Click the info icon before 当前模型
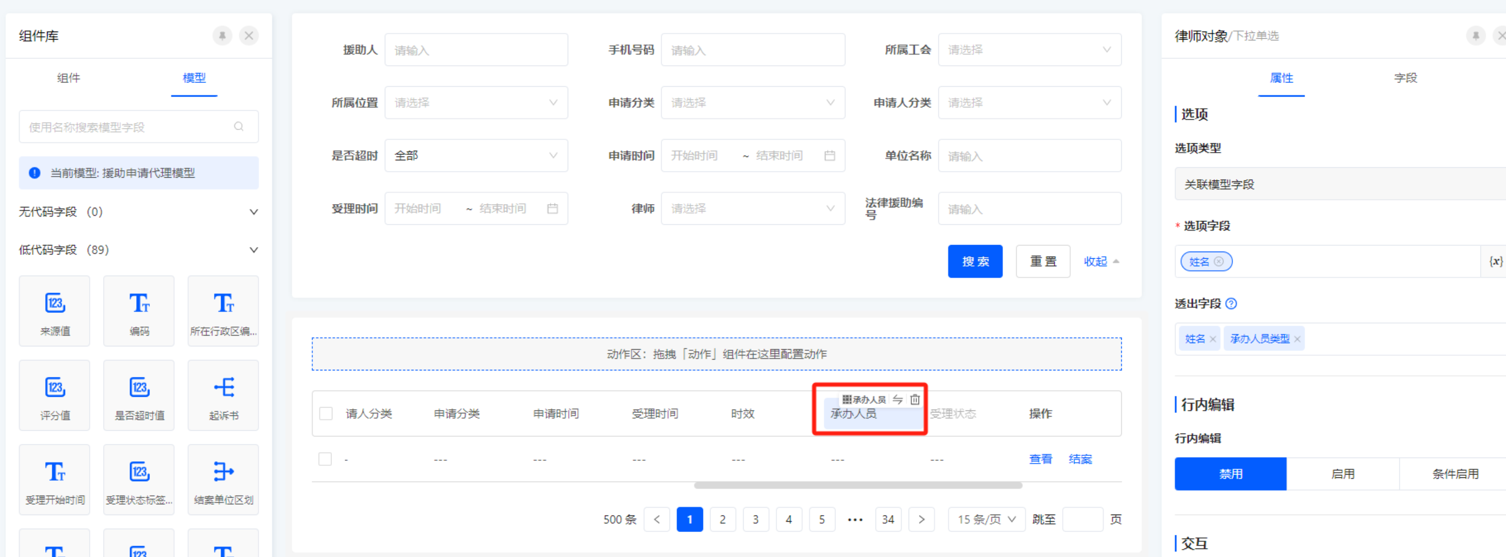1506x557 pixels. (x=35, y=173)
